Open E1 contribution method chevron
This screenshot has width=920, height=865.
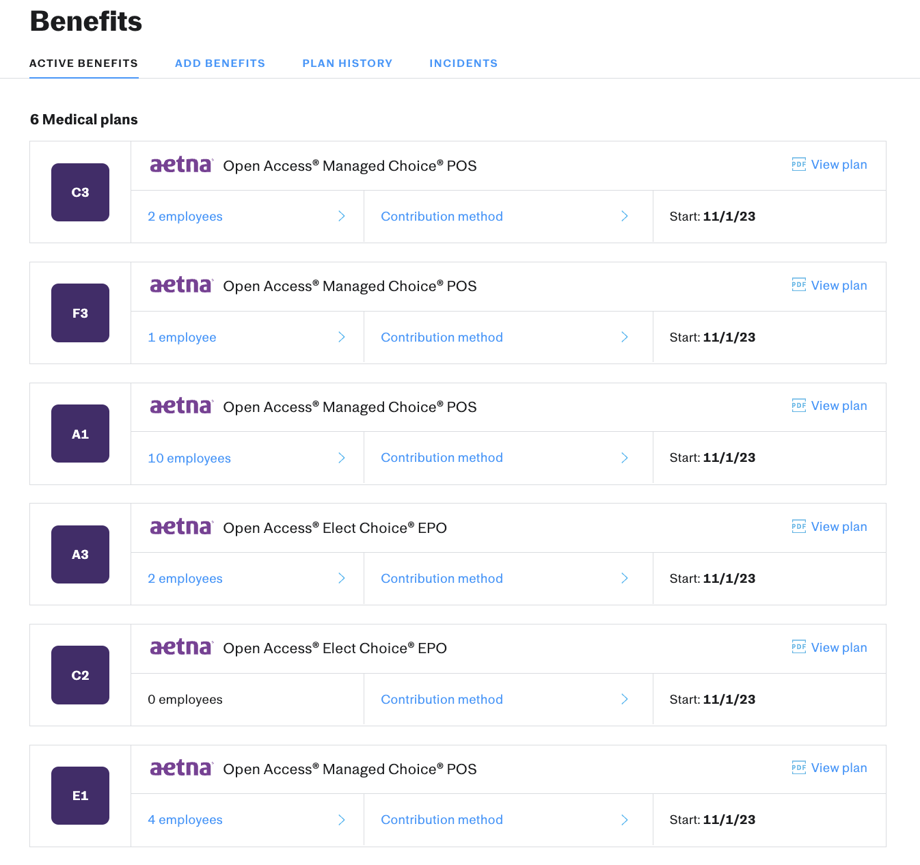625,820
